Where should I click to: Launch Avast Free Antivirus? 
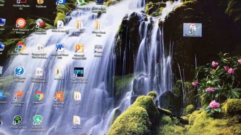(59, 99)
